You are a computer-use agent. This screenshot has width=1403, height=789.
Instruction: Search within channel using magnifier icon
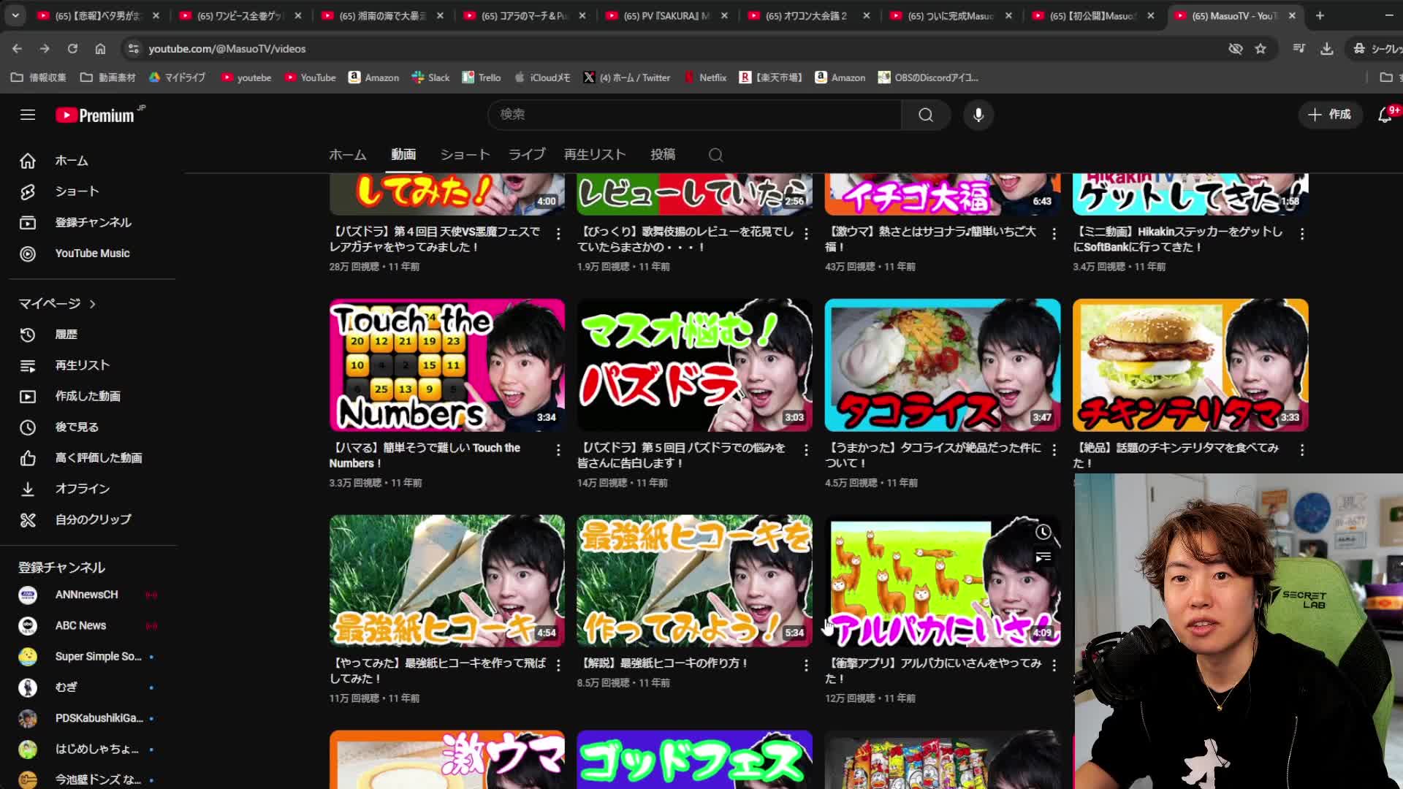click(x=716, y=155)
